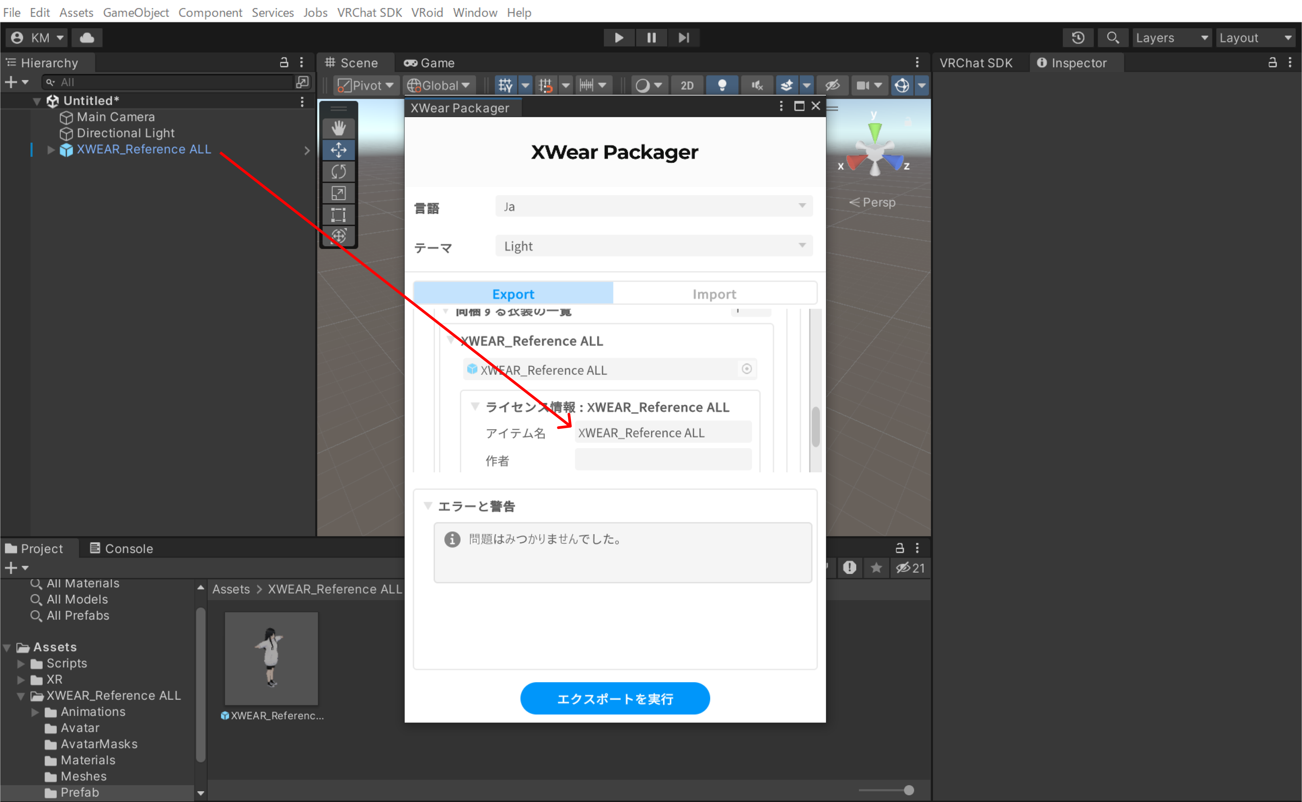Select the combined Transform tool
The height and width of the screenshot is (802, 1302).
339,236
